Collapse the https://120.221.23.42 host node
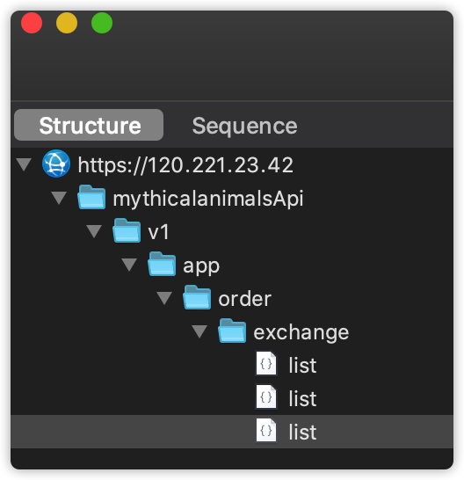Image resolution: width=464 pixels, height=480 pixels. pyautogui.click(x=24, y=164)
